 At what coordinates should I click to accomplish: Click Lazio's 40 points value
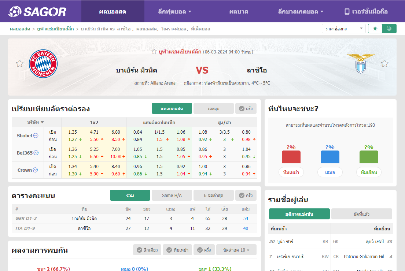tap(246, 229)
